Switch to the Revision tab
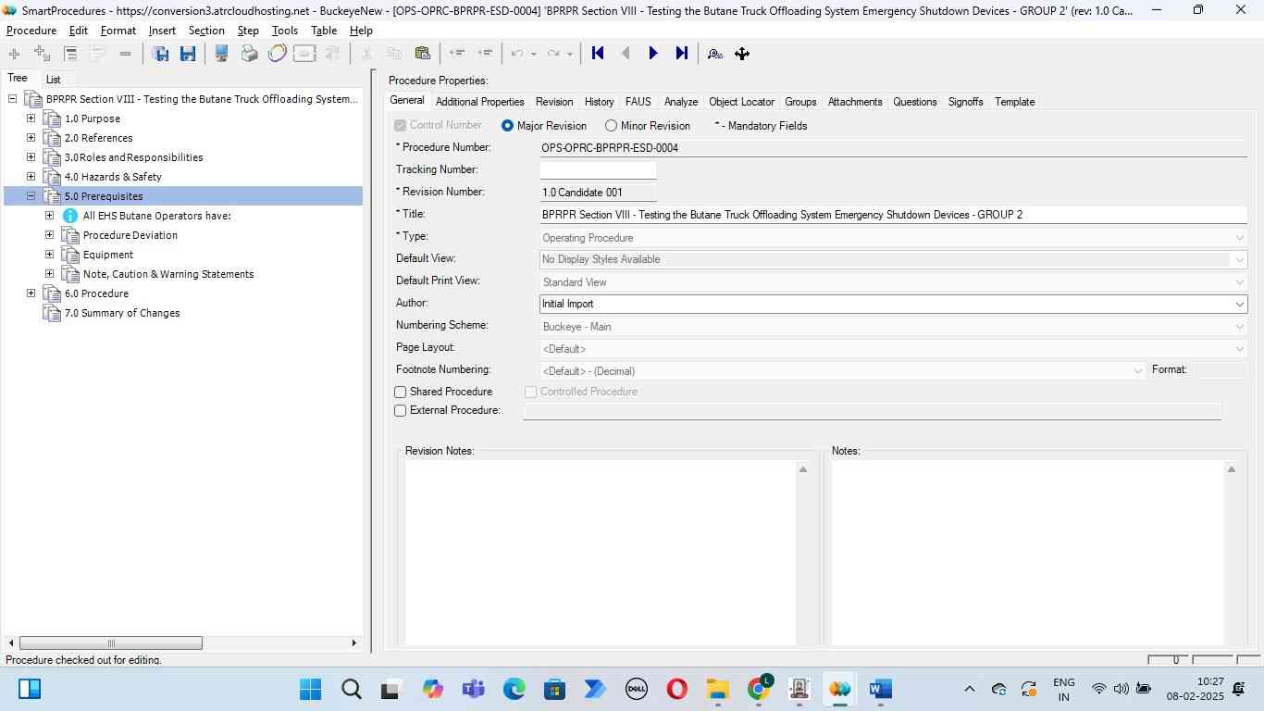This screenshot has height=711, width=1264. [x=554, y=102]
